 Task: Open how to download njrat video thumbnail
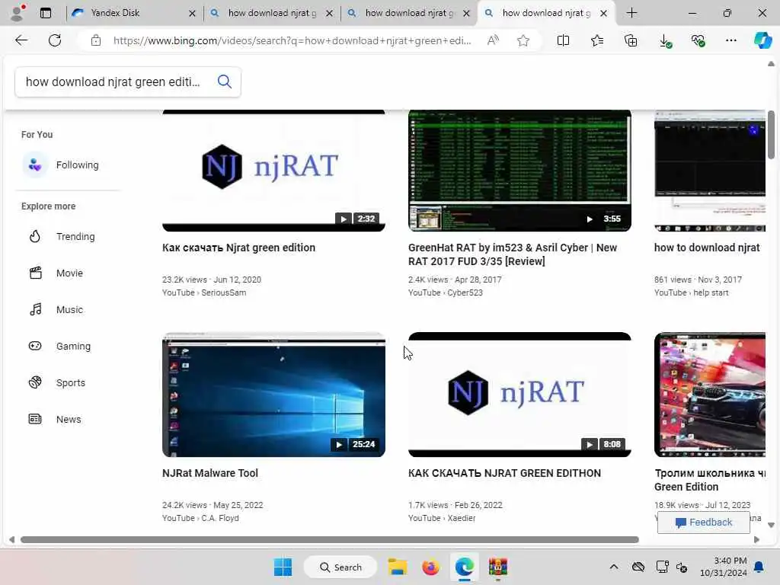pos(710,171)
